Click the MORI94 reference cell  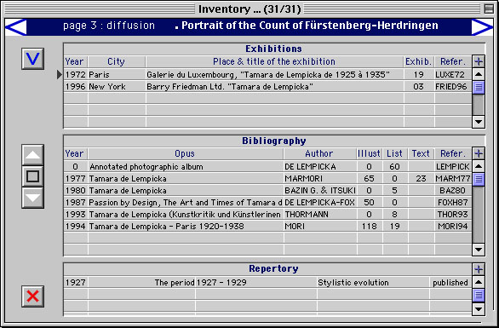click(452, 226)
